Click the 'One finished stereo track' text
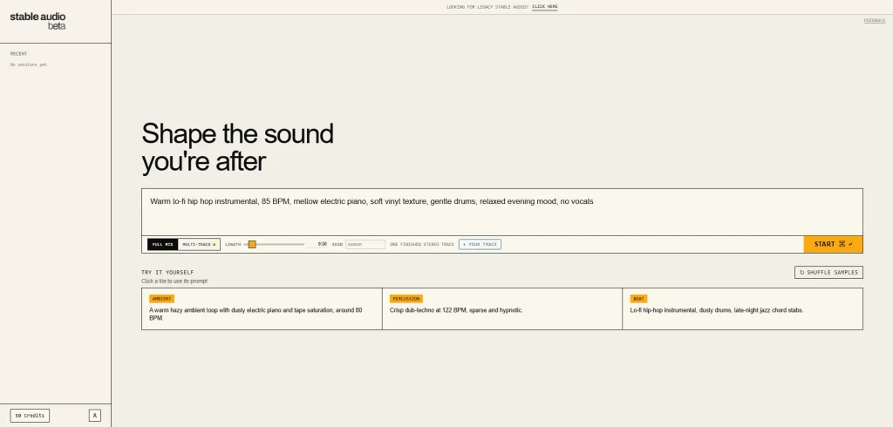 422,244
